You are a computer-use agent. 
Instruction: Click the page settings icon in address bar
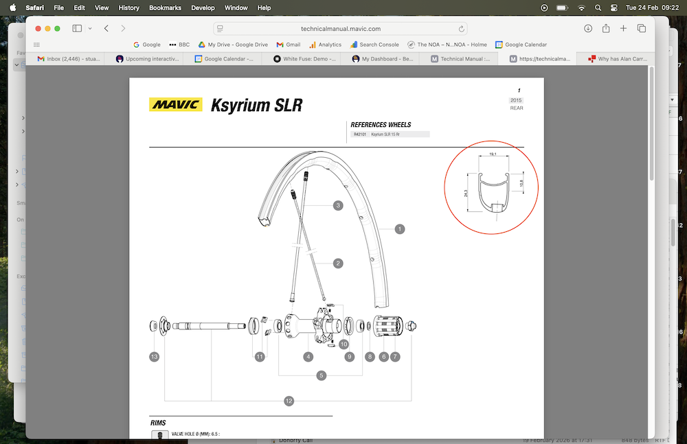click(219, 28)
